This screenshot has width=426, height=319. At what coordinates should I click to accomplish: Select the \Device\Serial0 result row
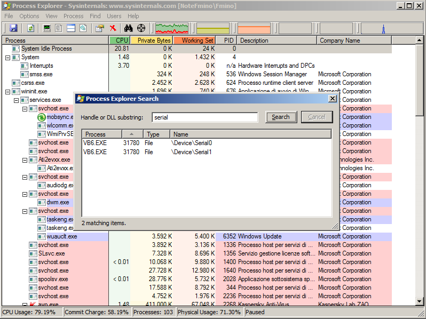point(207,143)
